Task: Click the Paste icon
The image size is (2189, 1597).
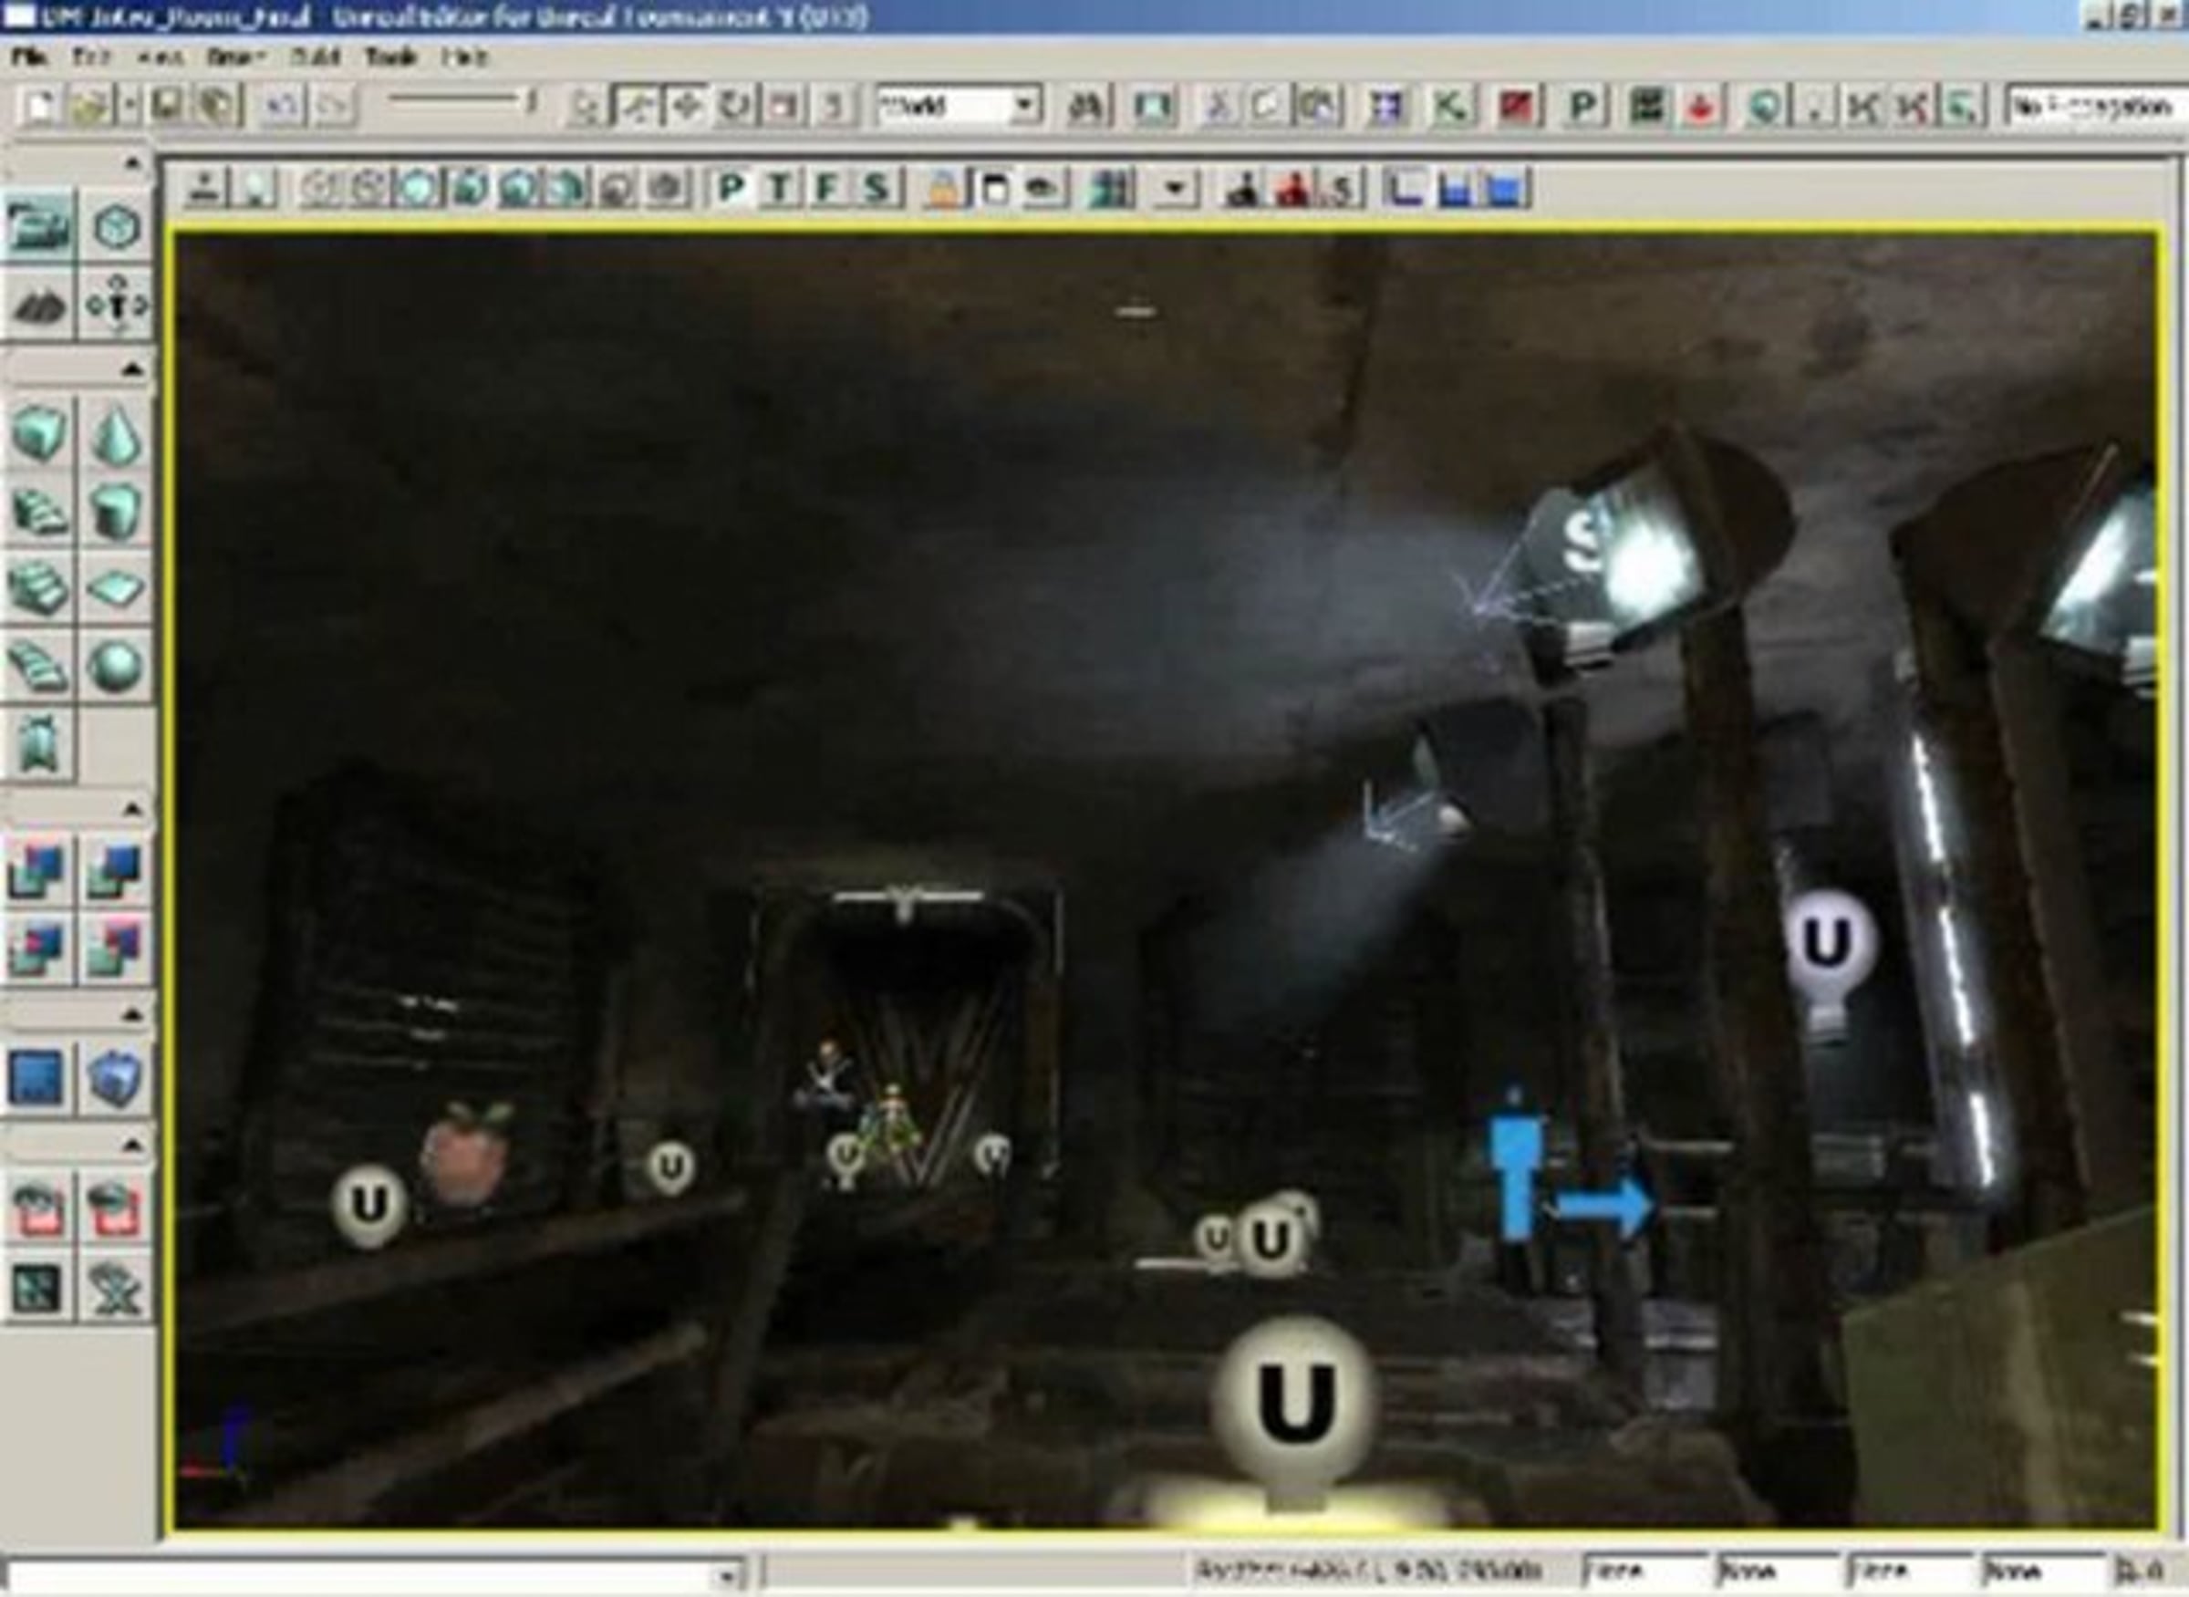Action: pos(1318,107)
